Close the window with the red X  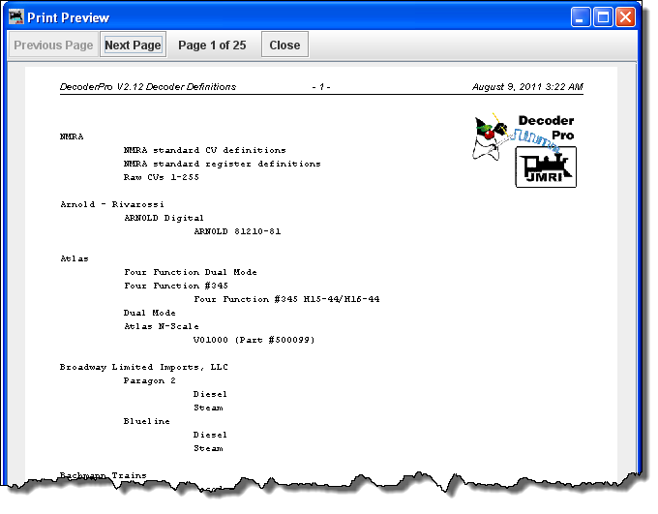pyautogui.click(x=625, y=17)
